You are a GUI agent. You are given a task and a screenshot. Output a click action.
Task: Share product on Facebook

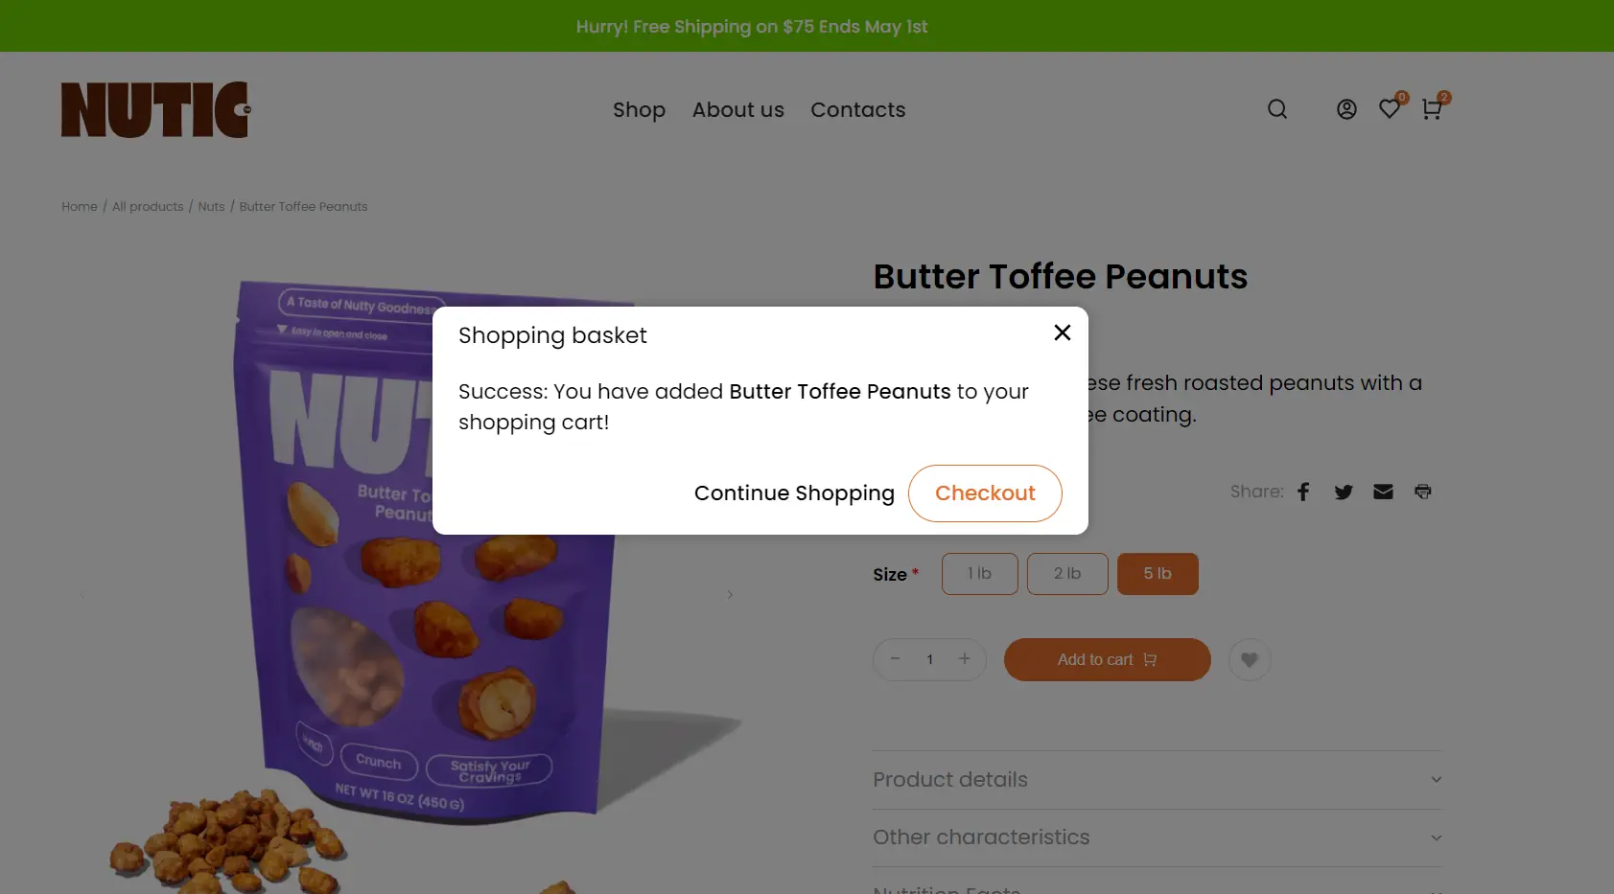click(x=1303, y=492)
